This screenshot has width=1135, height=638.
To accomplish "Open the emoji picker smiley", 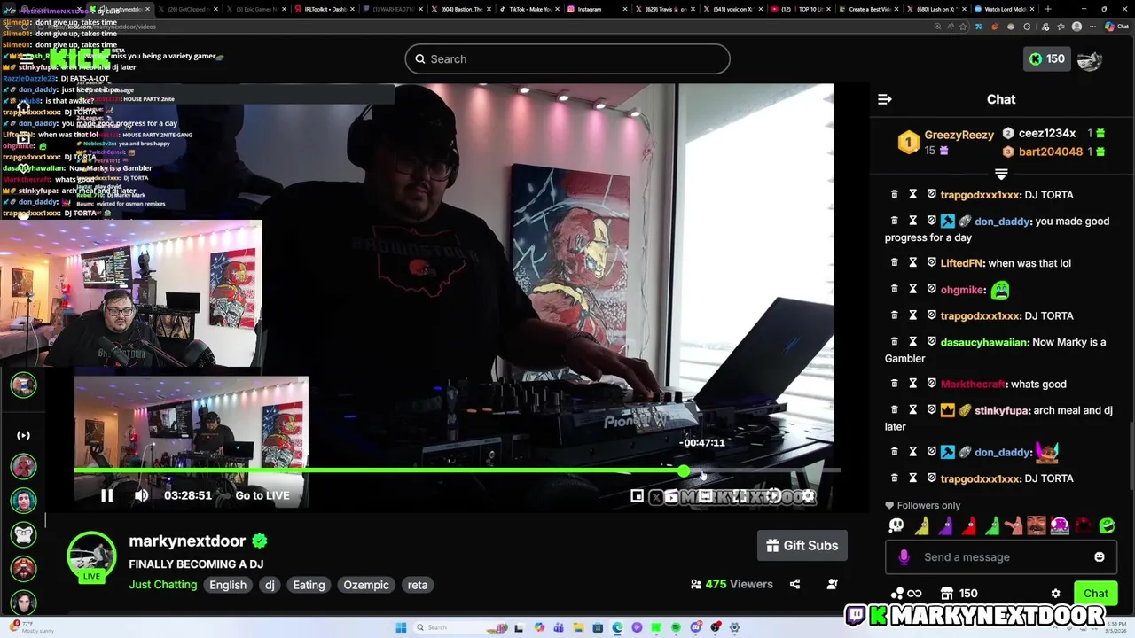I will tap(1100, 557).
